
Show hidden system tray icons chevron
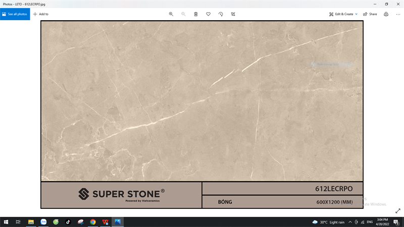coord(350,222)
